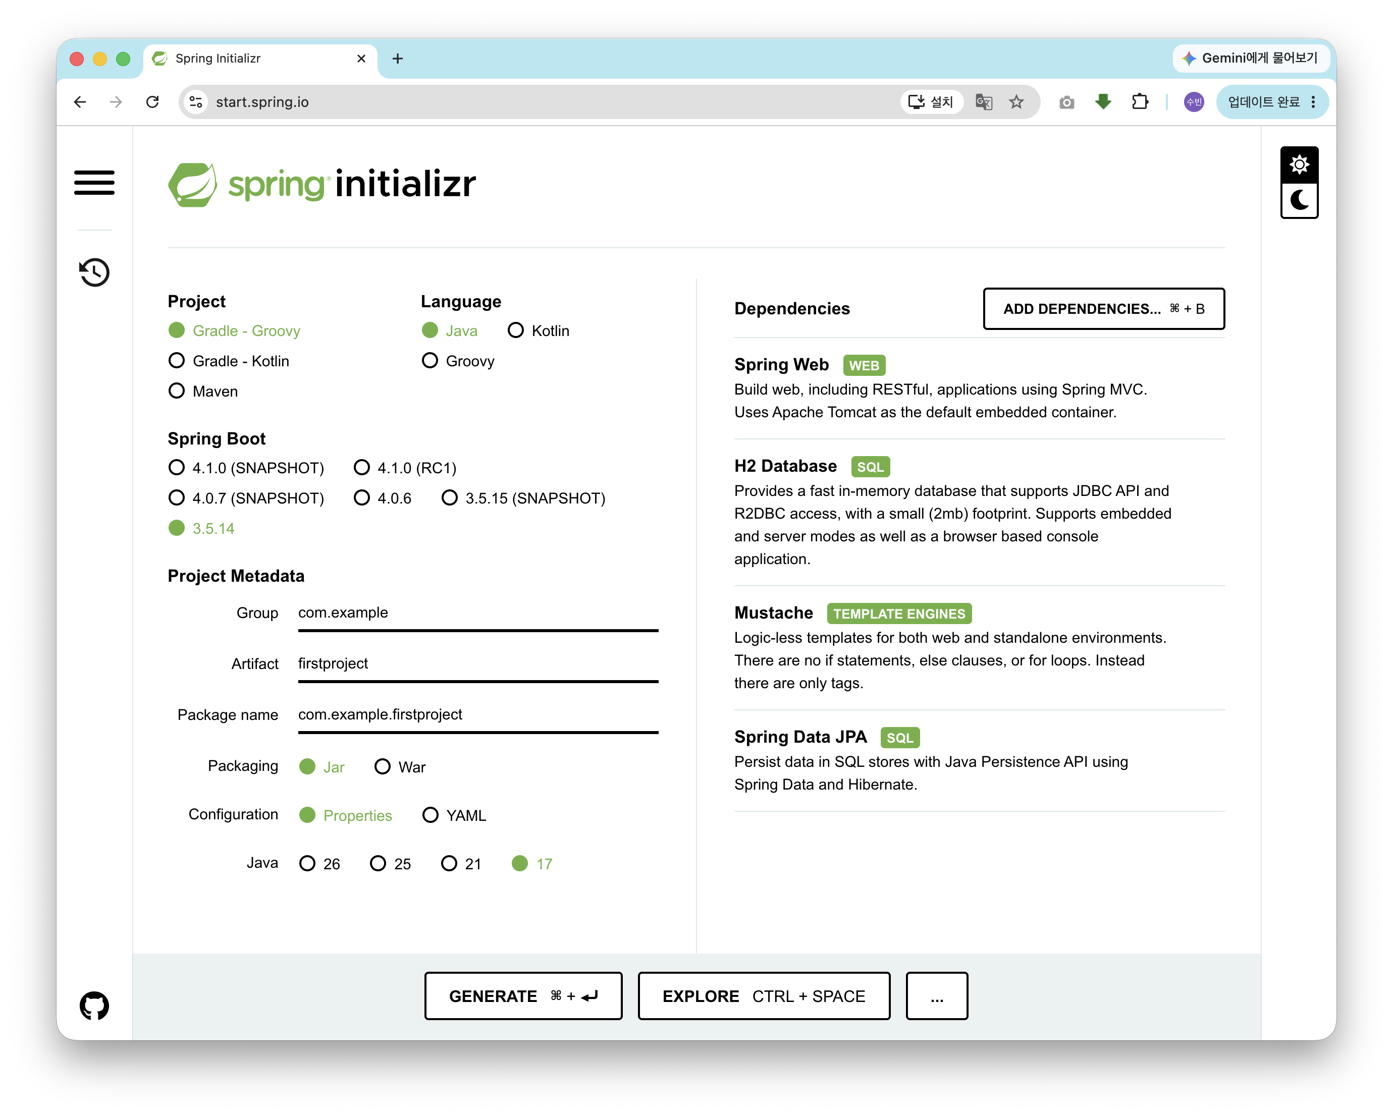Click the address bar URL start.spring.io
1393x1115 pixels.
click(262, 102)
